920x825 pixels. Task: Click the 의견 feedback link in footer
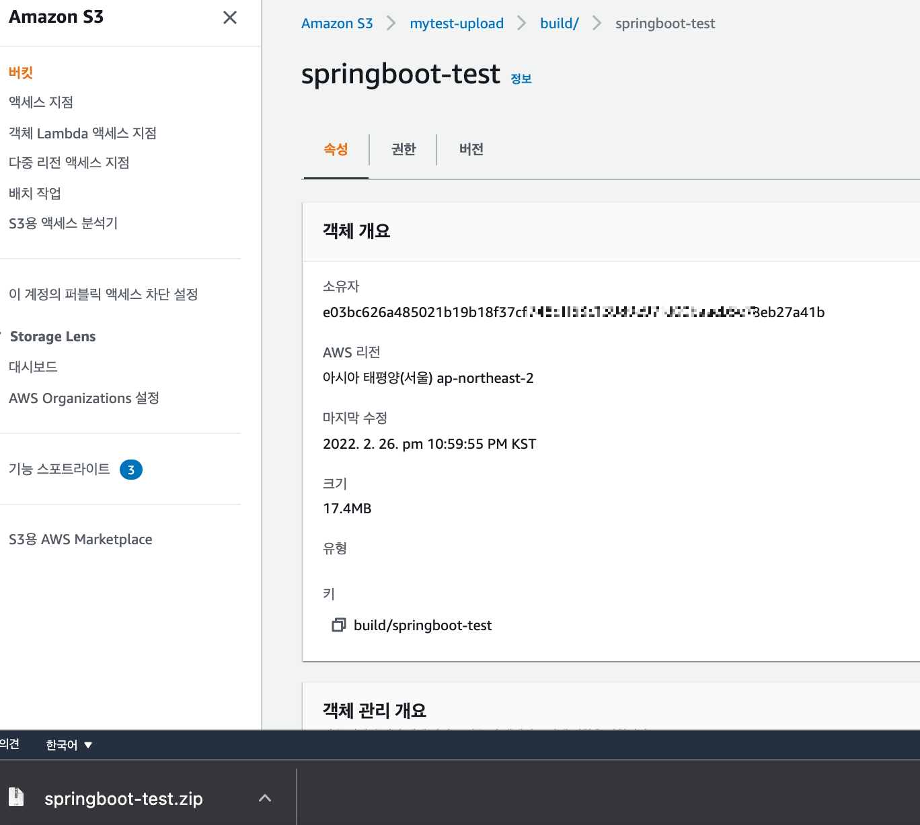[9, 744]
